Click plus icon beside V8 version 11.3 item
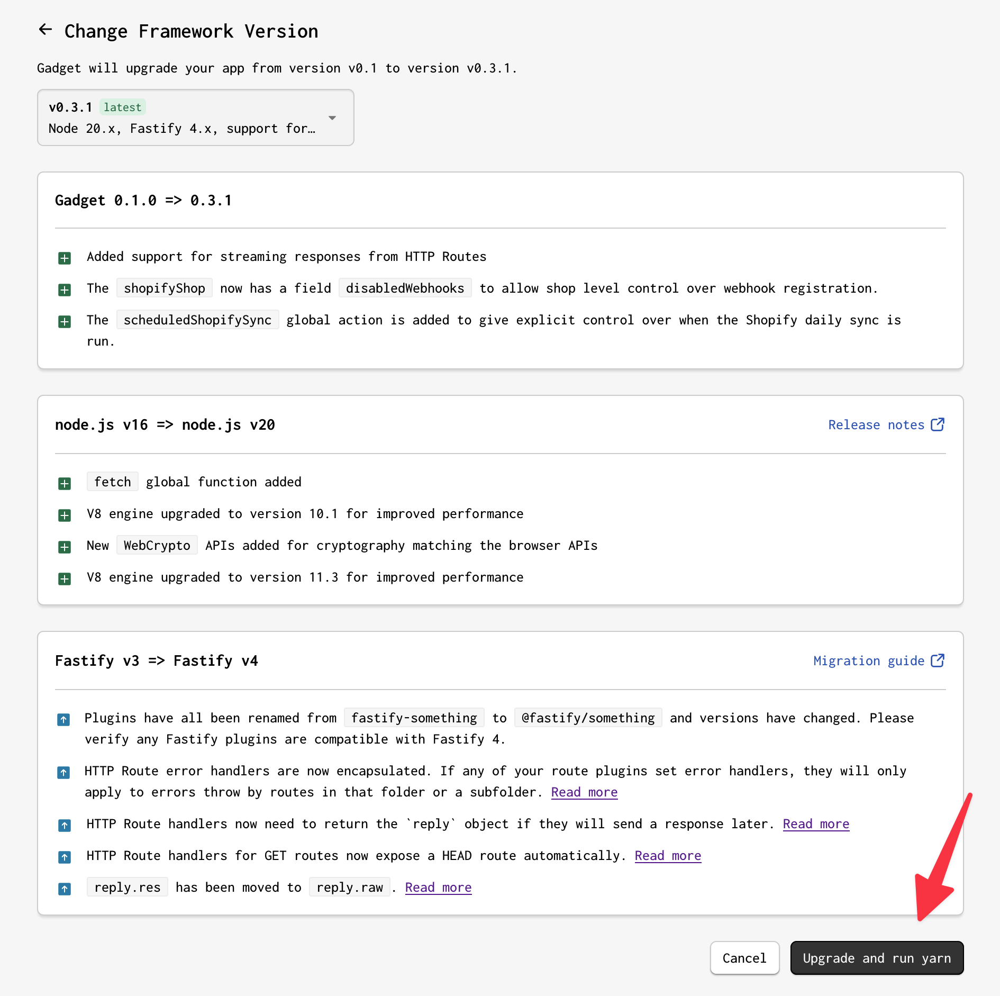The width and height of the screenshot is (1000, 996). click(65, 578)
